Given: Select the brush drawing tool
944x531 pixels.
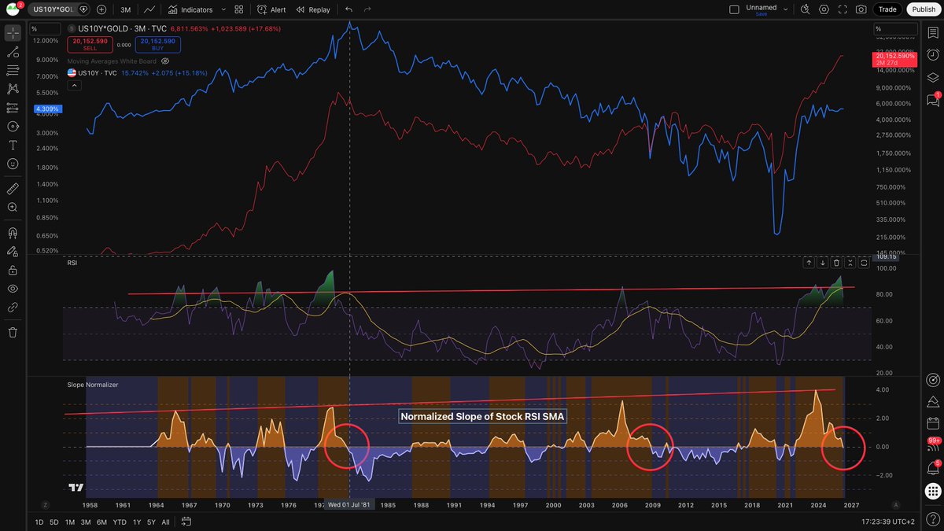Looking at the screenshot, I should 13,127.
